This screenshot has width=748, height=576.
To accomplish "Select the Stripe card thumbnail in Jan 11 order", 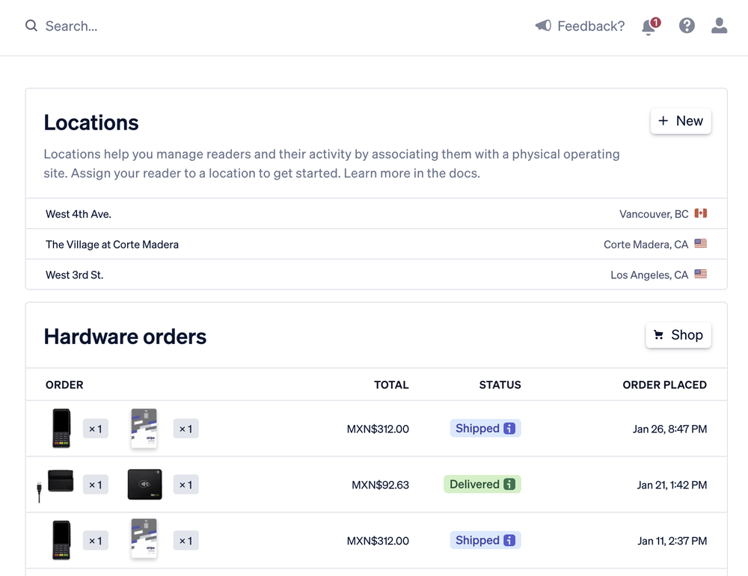I will click(144, 539).
